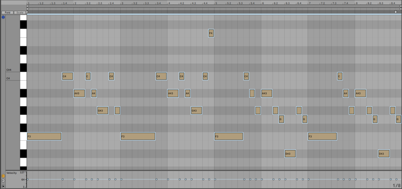Click the 1/8 grid size label
The image size is (402, 189).
[396, 185]
